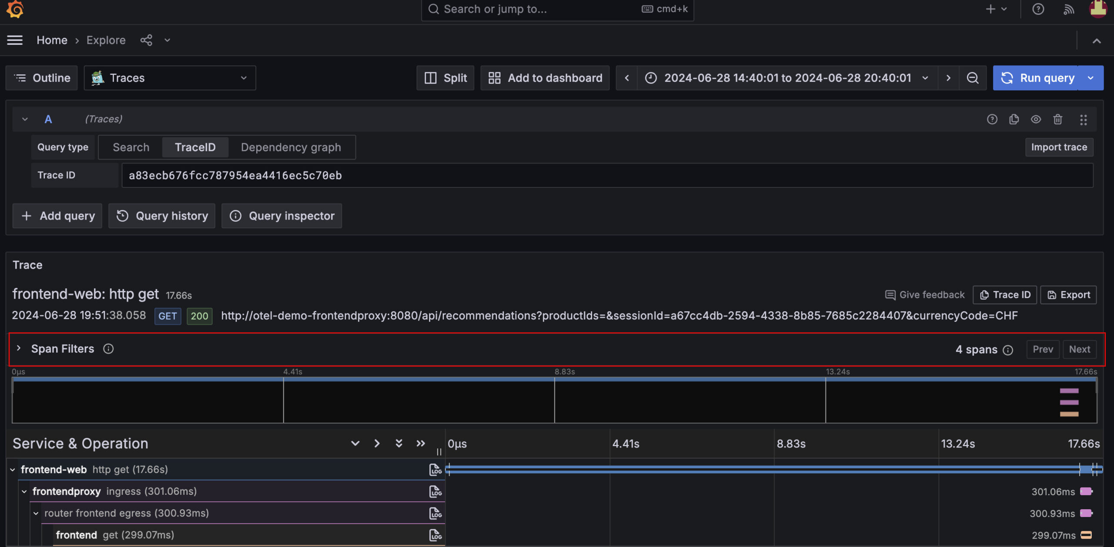
Task: Expand the Span Filters section
Action: click(19, 349)
